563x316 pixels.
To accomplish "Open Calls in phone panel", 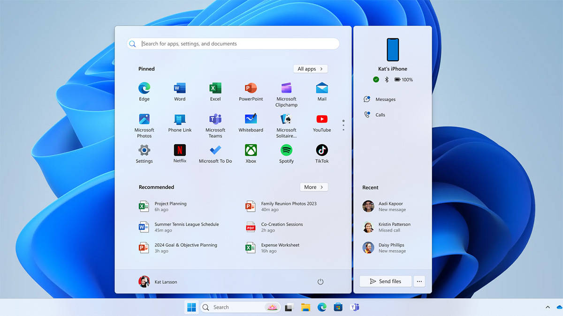I will click(x=374, y=115).
